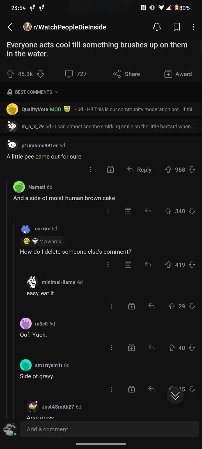Open the 727 comments icon
202x449 pixels.
pos(69,74)
